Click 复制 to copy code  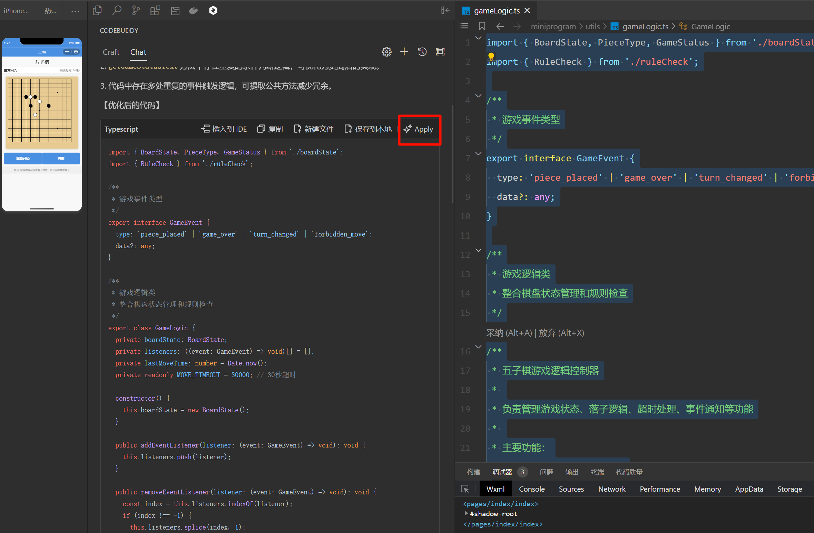[x=270, y=129]
